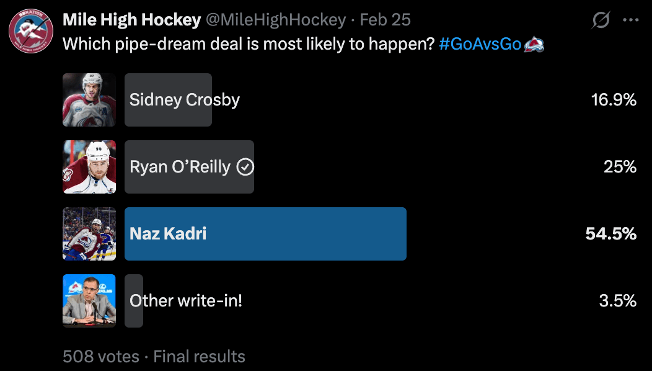Select the Other write-in poll option
Viewport: 652px width, 371px height.
tap(185, 301)
